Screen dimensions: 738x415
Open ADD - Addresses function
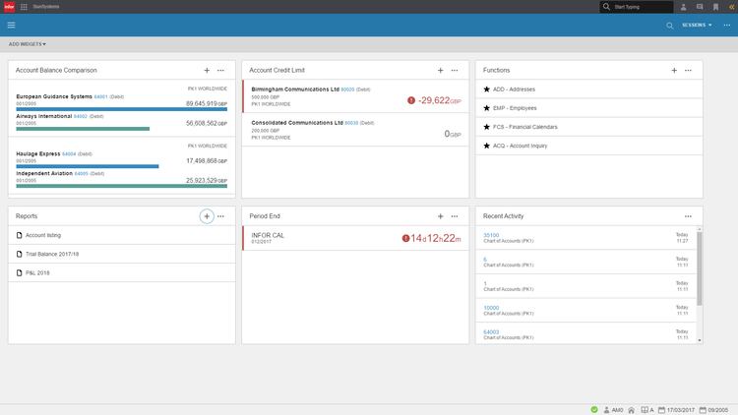(514, 89)
